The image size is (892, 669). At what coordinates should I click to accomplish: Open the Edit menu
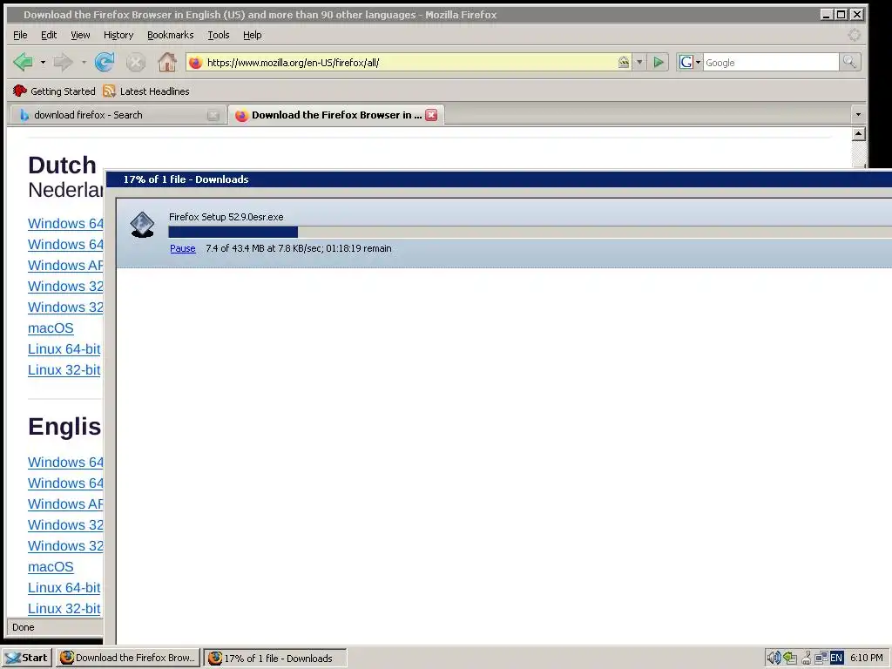pyautogui.click(x=49, y=35)
